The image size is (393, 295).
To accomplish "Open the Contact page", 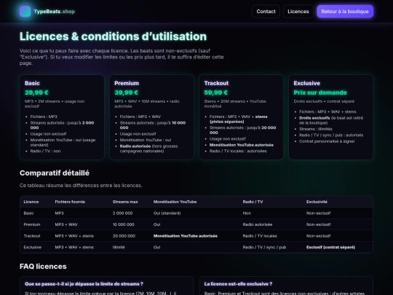I will 266,12.
